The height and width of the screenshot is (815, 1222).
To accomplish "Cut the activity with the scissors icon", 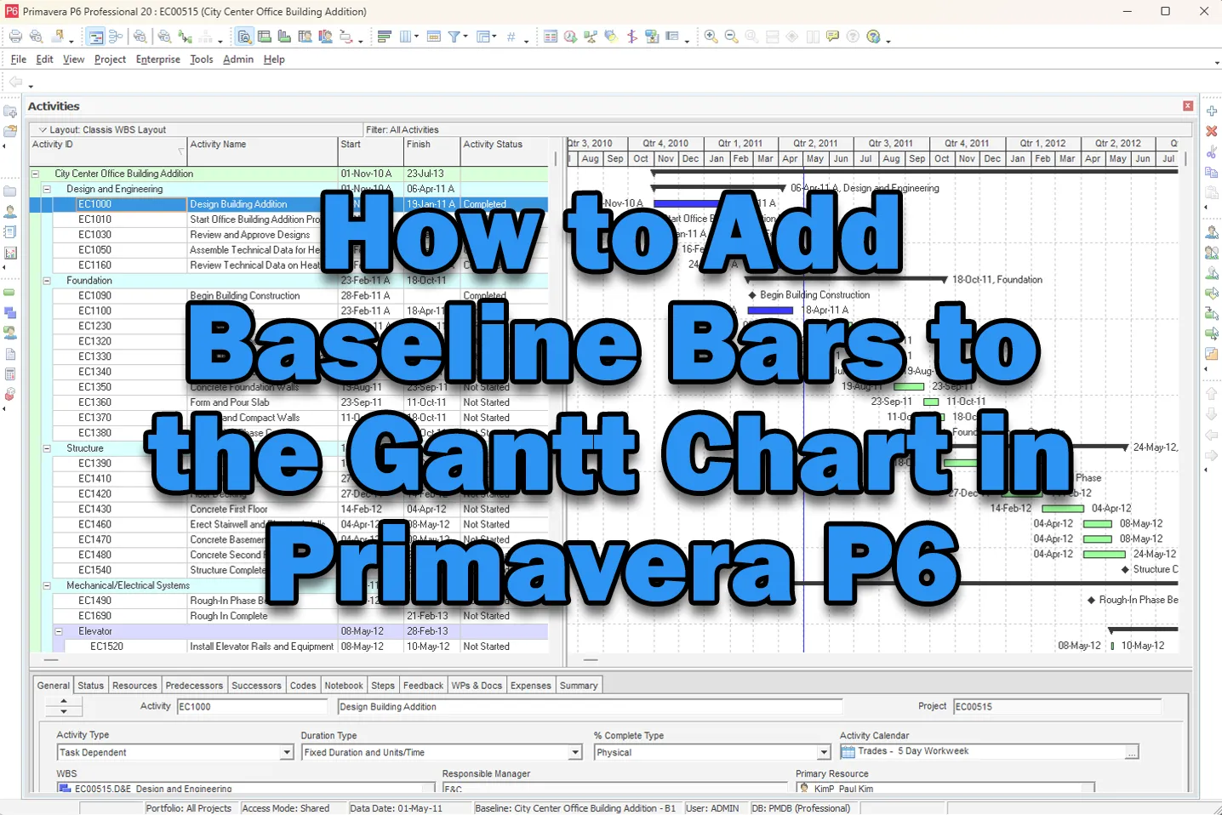I will tap(1212, 152).
